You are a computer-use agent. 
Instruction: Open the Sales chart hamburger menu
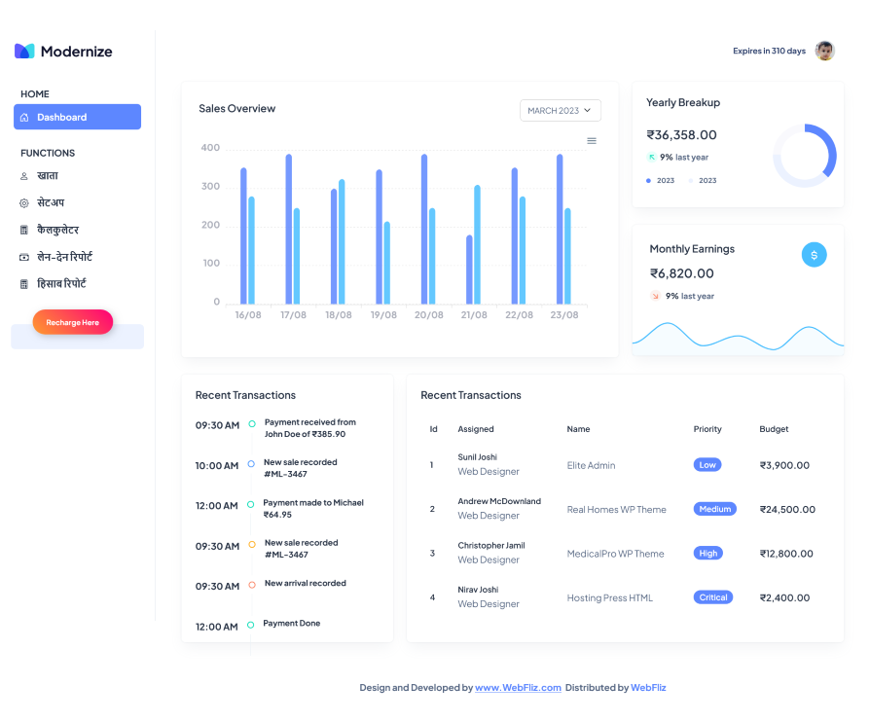coord(592,141)
